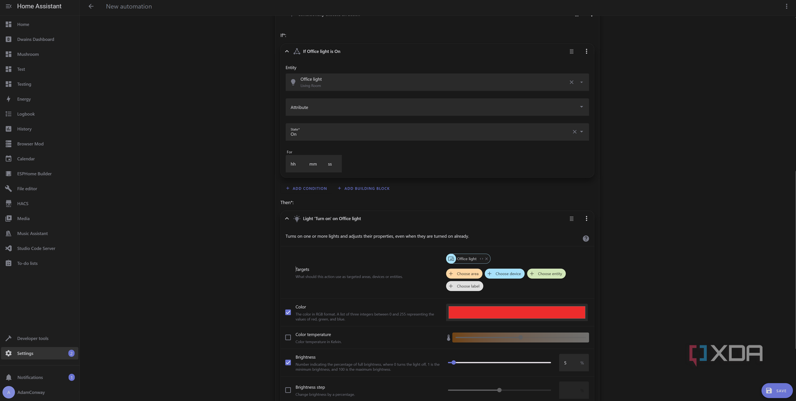The width and height of the screenshot is (796, 401).
Task: Expand Office light target chip details
Action: click(x=481, y=259)
